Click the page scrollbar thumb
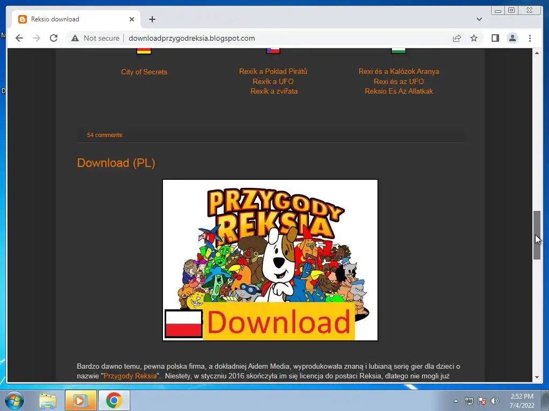Screen dimensions: 549x411 tap(537, 235)
